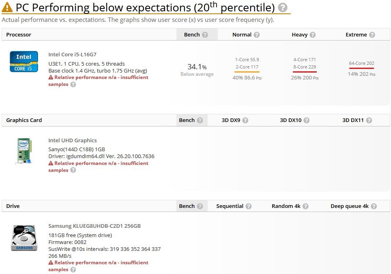The image size is (391, 274).
Task: Click help icon next to 3D DX10
Action: pos(307,120)
